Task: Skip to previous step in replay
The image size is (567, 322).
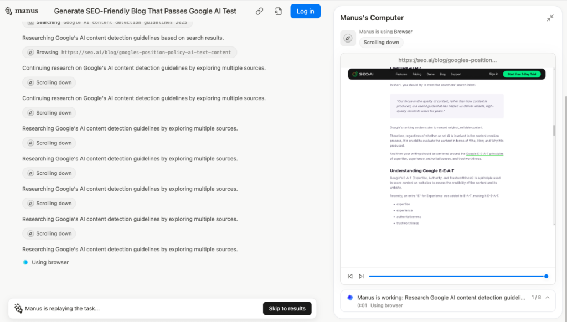Action: pyautogui.click(x=350, y=276)
